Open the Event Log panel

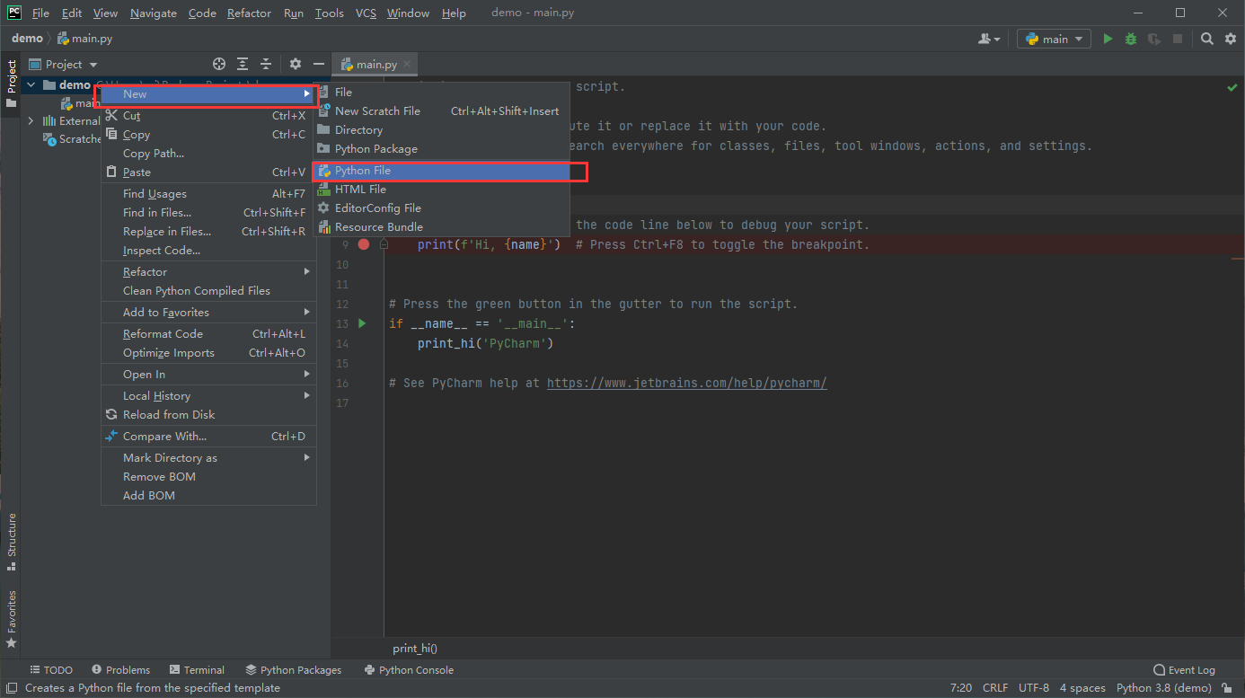(x=1184, y=670)
